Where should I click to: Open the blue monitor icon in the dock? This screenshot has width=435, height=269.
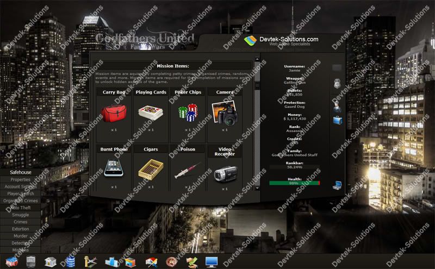[212, 261]
